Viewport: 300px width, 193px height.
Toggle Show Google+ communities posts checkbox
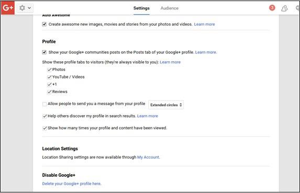pyautogui.click(x=44, y=52)
